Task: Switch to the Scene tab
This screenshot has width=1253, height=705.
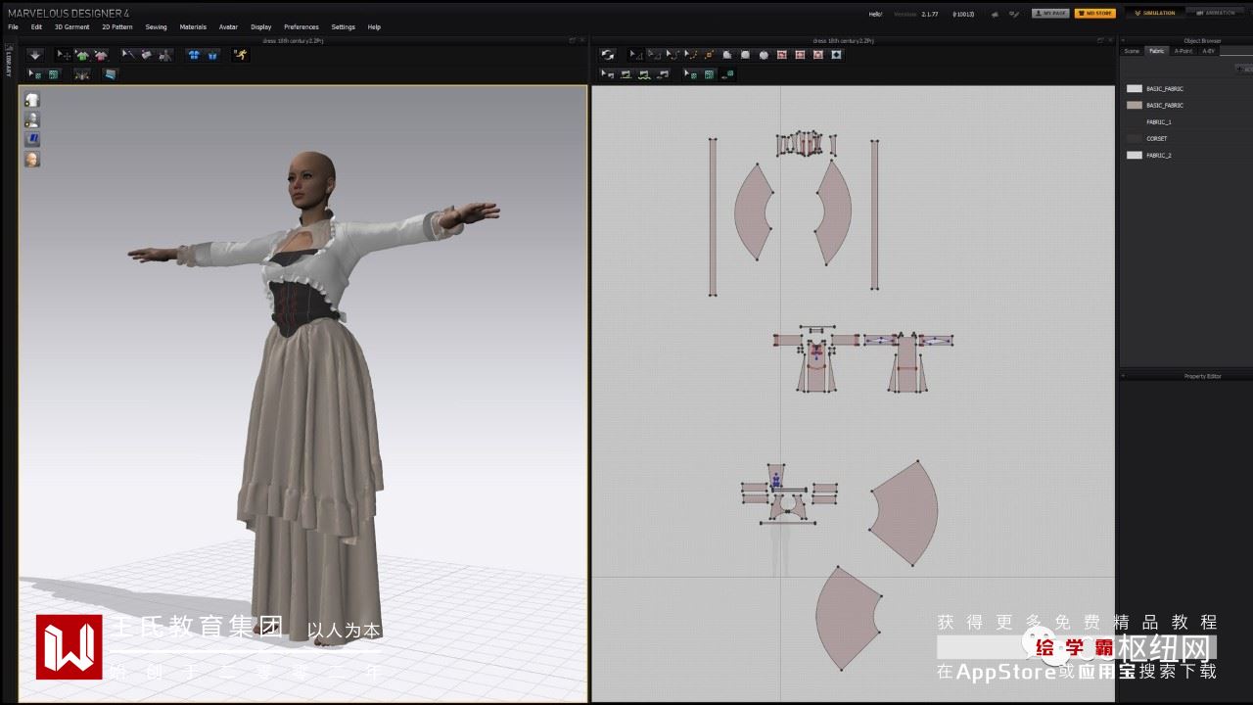Action: coord(1132,51)
